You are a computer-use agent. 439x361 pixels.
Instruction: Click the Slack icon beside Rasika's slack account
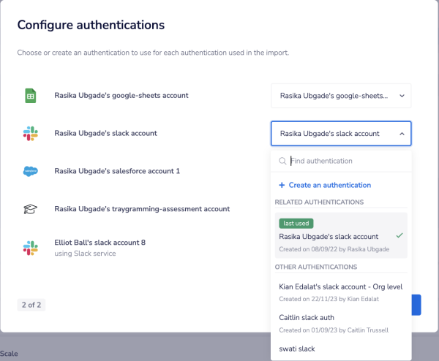point(30,134)
